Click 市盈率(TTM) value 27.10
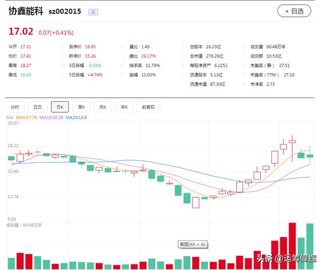 [289, 75]
